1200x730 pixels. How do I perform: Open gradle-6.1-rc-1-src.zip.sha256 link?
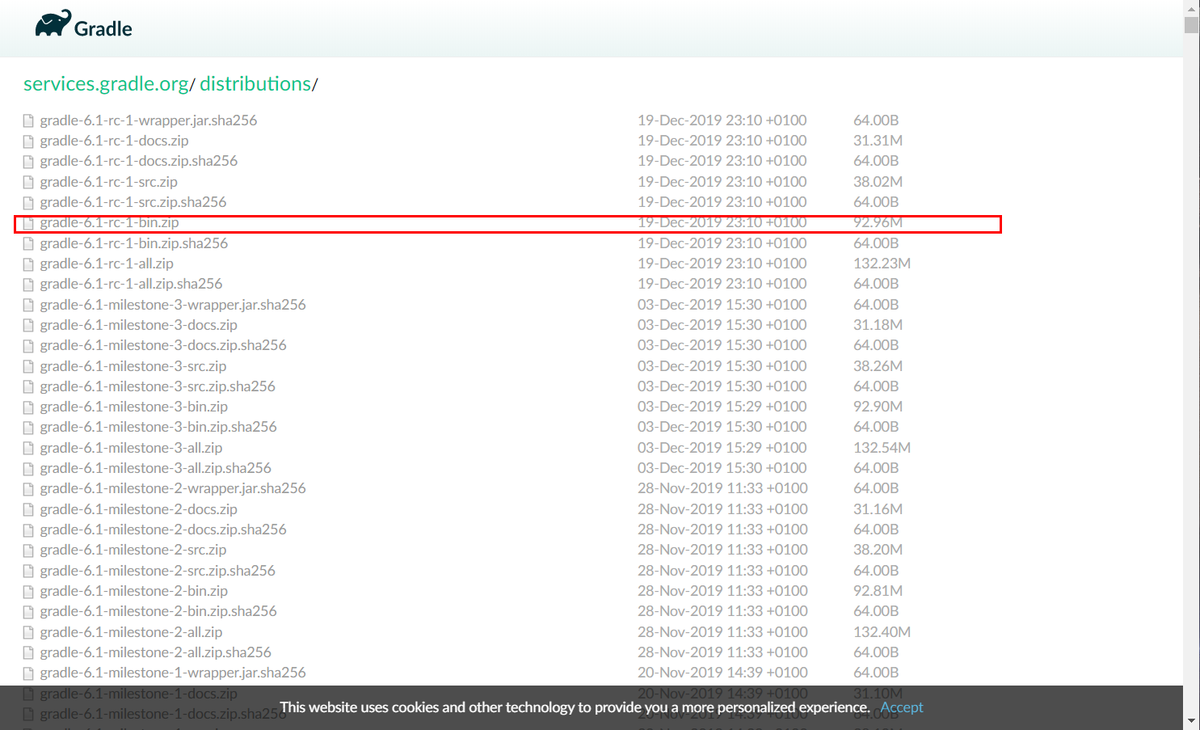pyautogui.click(x=133, y=202)
